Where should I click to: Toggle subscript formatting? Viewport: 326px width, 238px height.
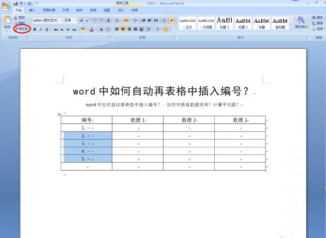pos(62,29)
